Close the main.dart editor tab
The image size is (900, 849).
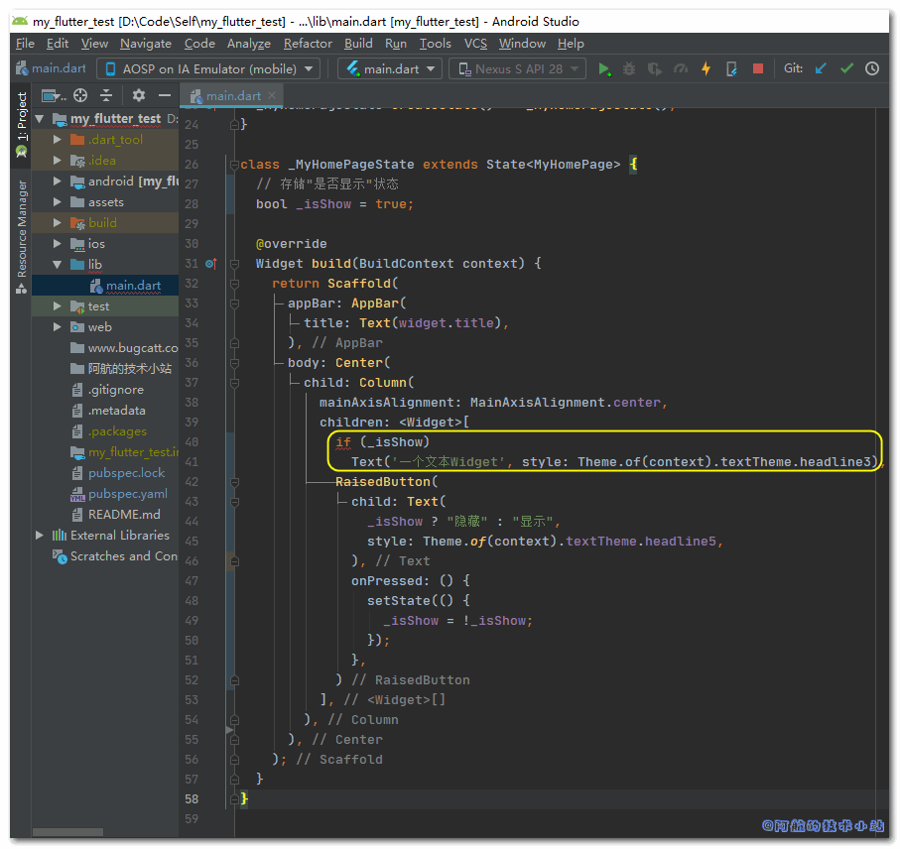pyautogui.click(x=273, y=96)
